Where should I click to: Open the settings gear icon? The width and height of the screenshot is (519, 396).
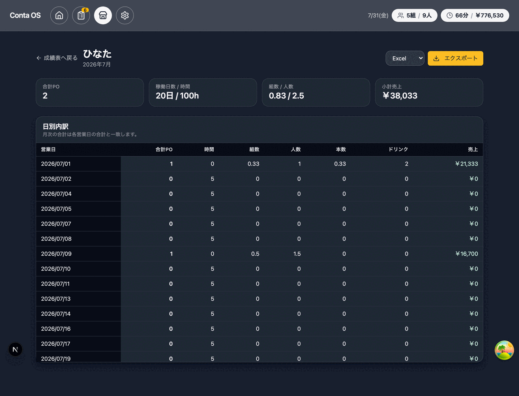point(125,15)
